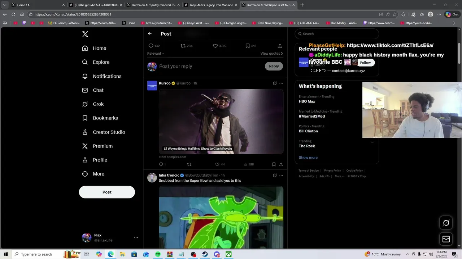Expand More footer options
Image resolution: width=462 pixels, height=259 pixels.
point(339,176)
